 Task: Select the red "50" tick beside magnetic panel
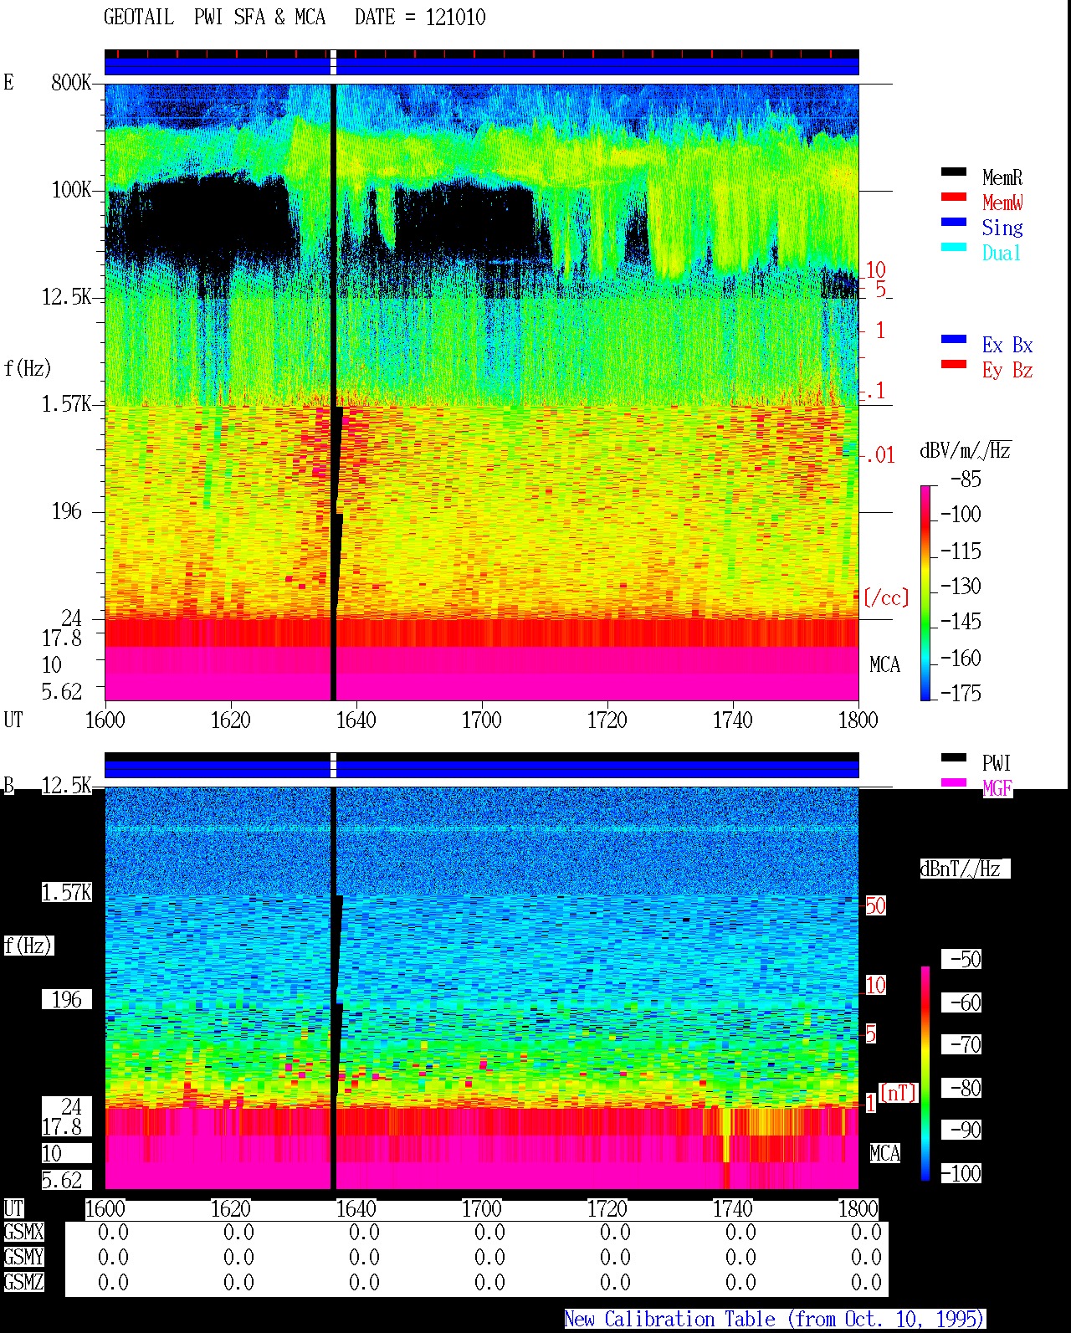click(x=875, y=905)
